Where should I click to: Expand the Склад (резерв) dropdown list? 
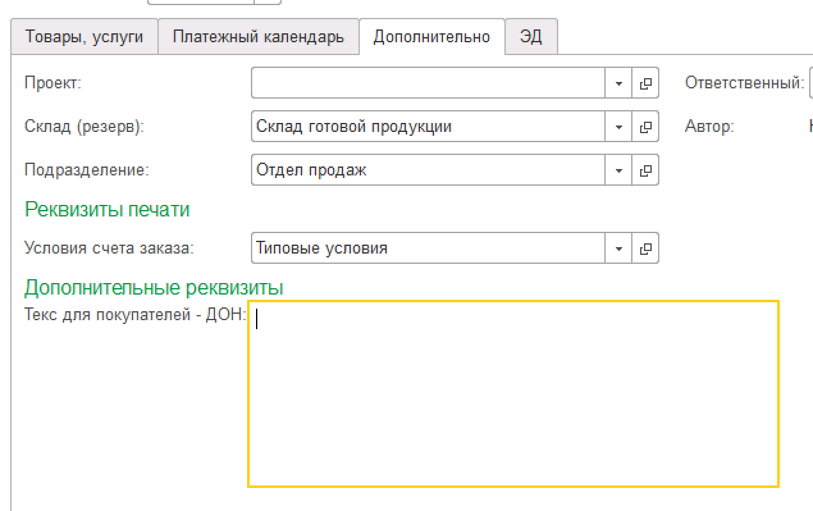[618, 127]
